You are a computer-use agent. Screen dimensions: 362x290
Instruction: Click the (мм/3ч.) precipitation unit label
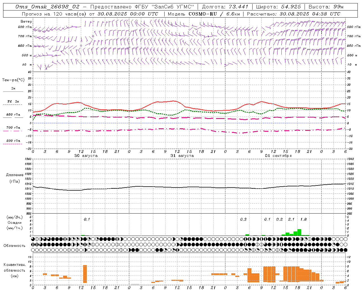coord(15,217)
